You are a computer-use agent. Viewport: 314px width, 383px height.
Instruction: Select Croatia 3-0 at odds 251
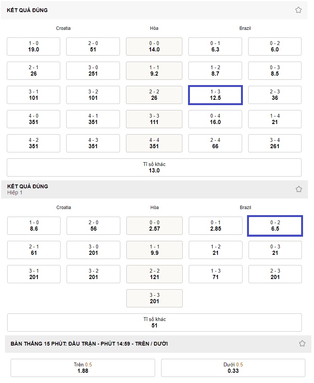(x=93, y=71)
